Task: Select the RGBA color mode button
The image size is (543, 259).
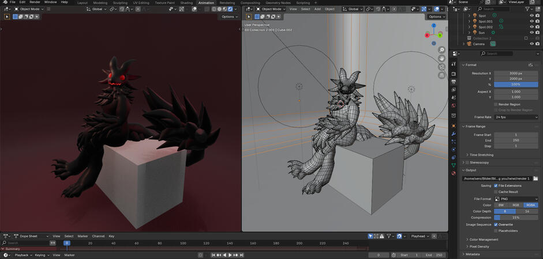Action: pos(530,205)
